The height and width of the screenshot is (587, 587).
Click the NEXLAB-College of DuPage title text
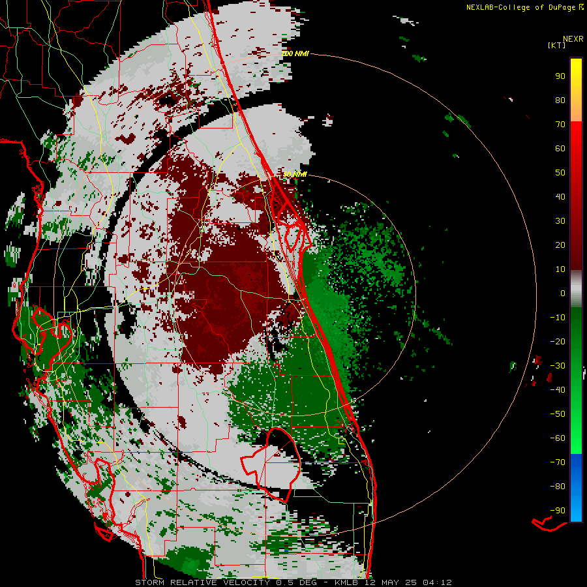point(521,7)
